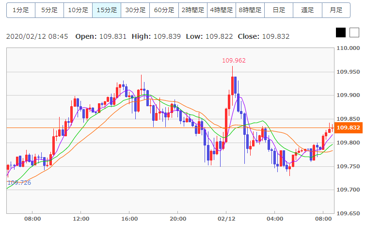Switch to the 4時間足 chart

[x=222, y=10]
